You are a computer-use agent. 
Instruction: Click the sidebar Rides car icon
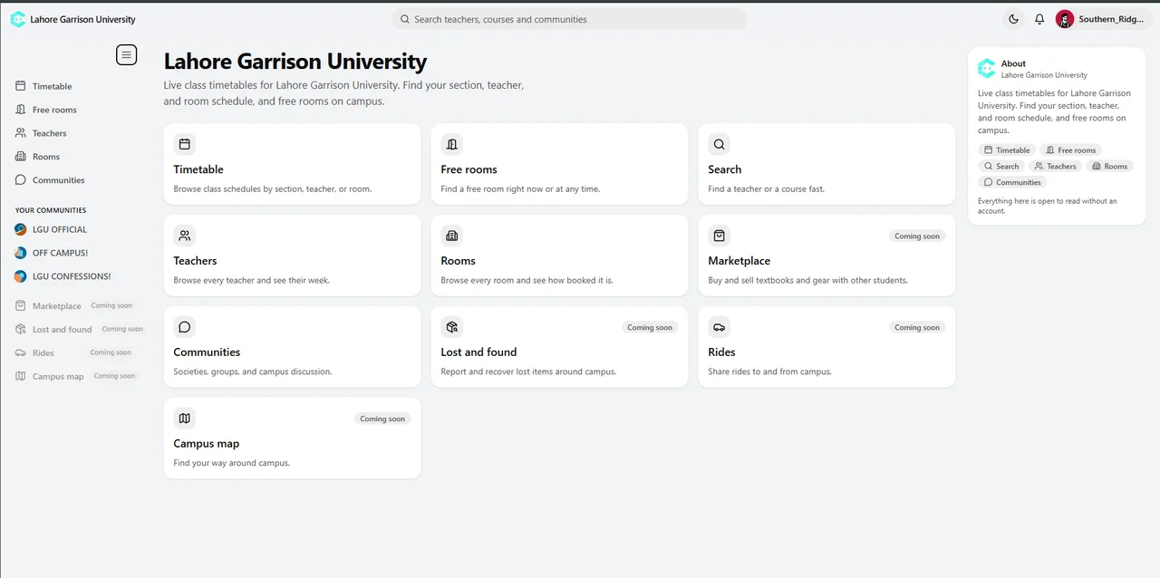(x=21, y=353)
